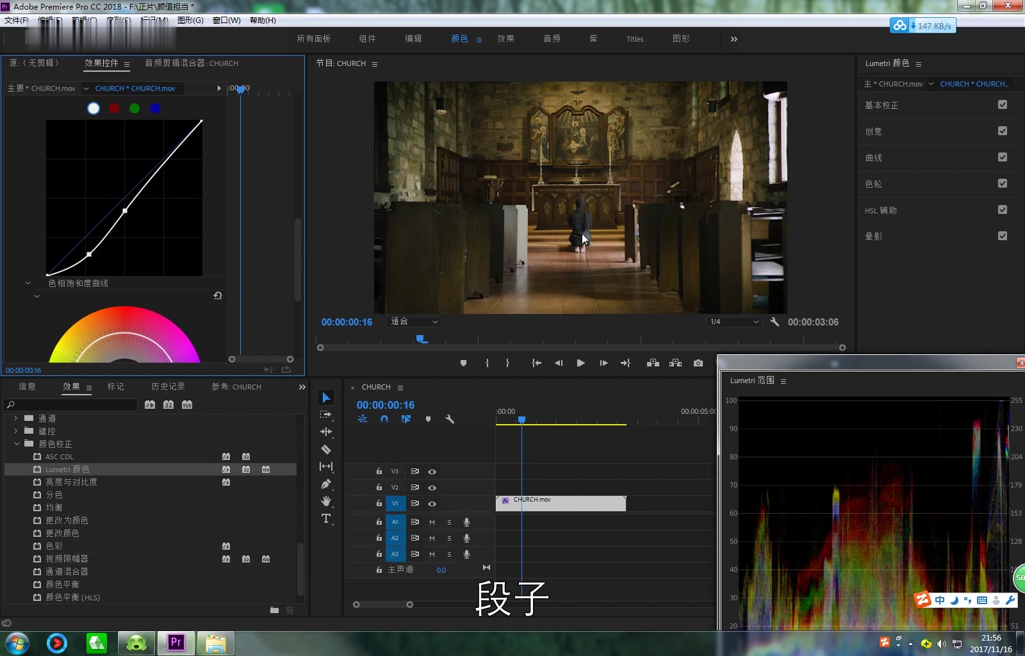Switch to the 效果 workspace tab
Screen dimensions: 1025x656
[x=505, y=38]
